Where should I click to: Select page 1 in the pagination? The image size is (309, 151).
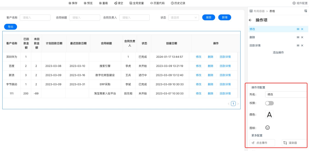[x=233, y=104]
